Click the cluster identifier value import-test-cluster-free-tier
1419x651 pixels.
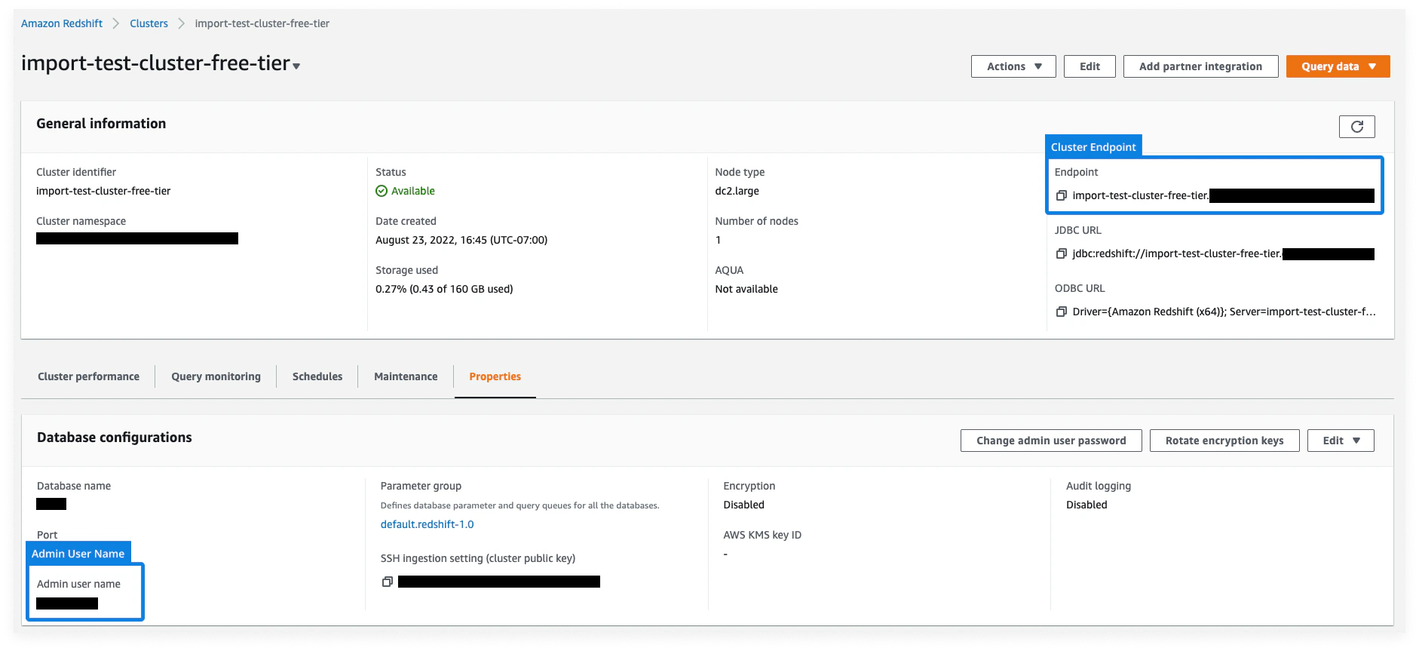(x=103, y=191)
